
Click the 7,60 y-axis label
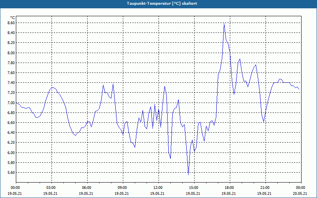point(11,73)
